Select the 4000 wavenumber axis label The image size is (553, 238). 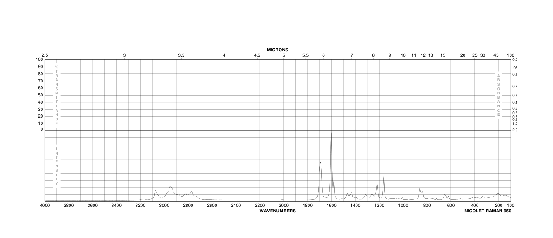click(x=45, y=206)
